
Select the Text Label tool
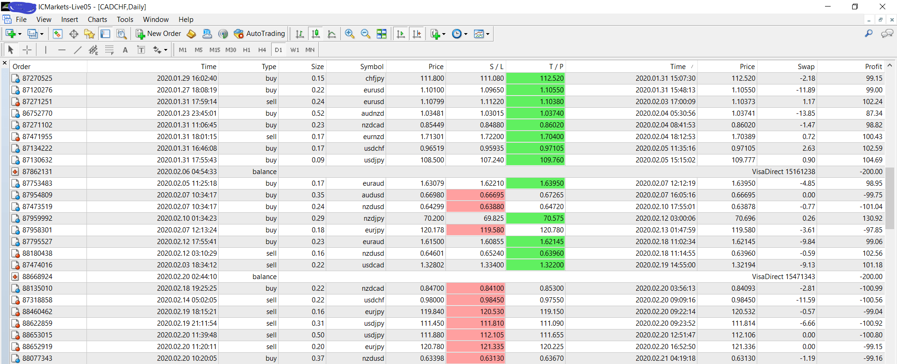(141, 49)
